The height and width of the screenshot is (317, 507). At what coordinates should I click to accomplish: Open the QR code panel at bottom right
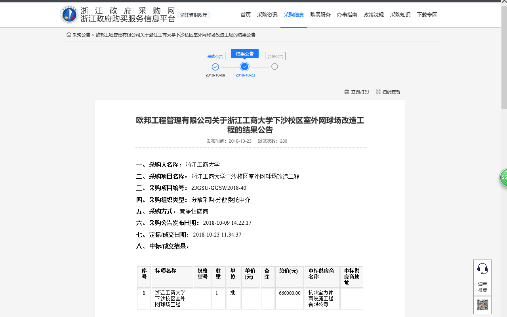tap(482, 305)
